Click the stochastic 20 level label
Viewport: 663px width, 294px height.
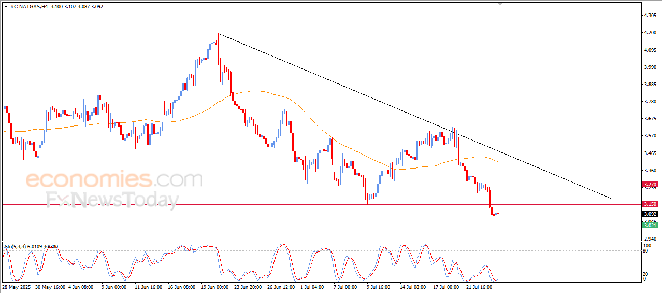[x=645, y=274]
